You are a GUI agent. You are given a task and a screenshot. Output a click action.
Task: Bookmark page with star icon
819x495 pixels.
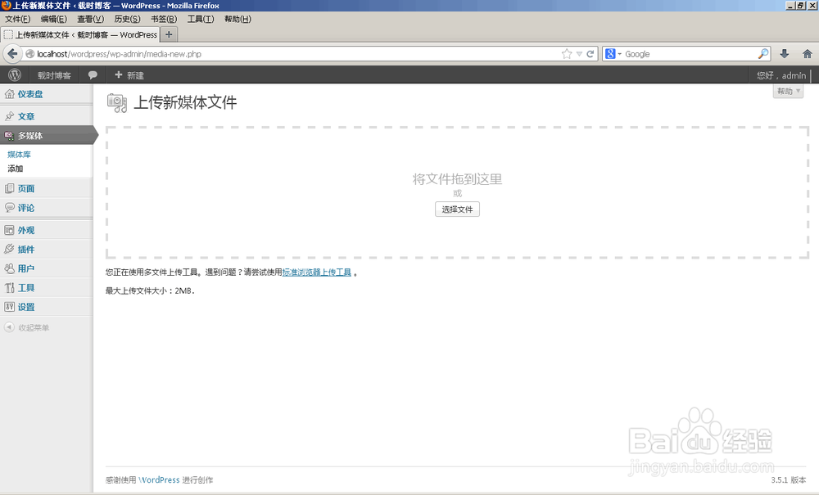click(x=567, y=54)
